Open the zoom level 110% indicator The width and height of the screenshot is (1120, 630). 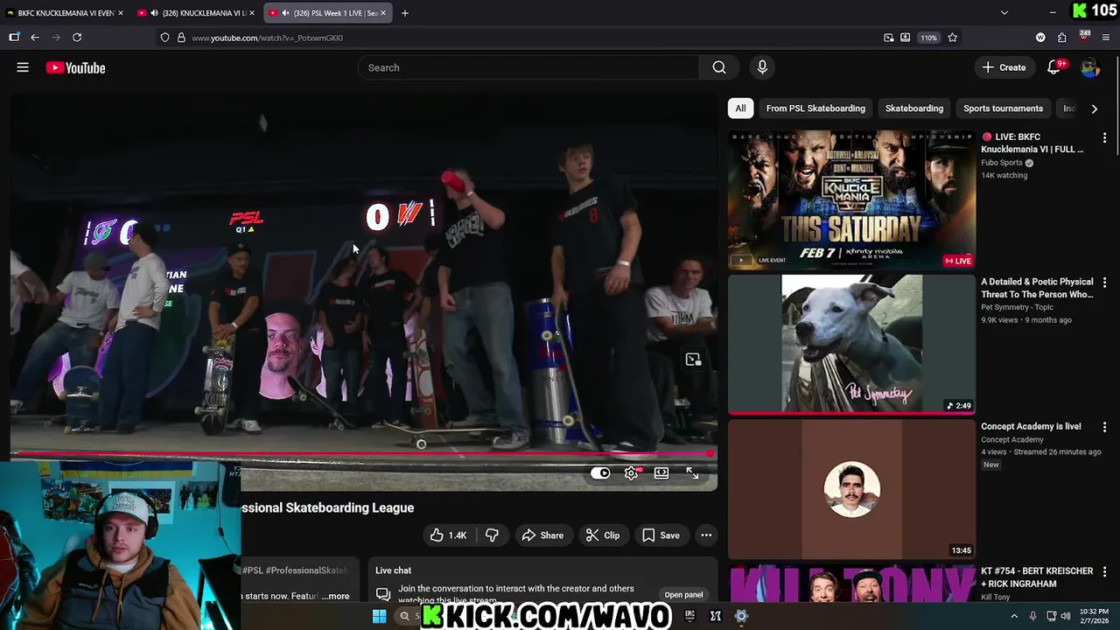click(x=928, y=38)
